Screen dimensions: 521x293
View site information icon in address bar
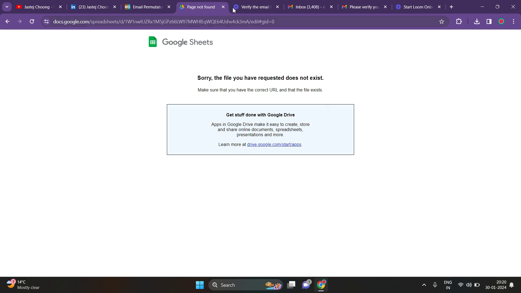tap(46, 21)
